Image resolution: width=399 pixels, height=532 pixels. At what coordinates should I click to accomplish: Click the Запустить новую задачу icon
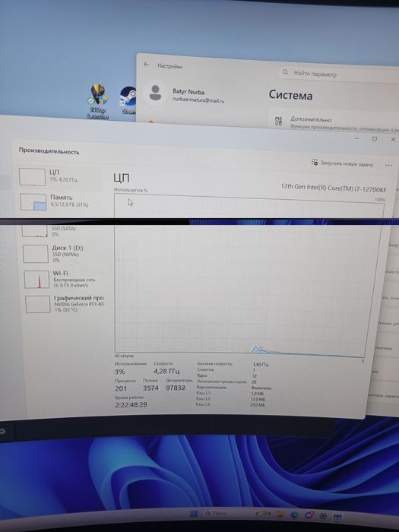[x=315, y=162]
